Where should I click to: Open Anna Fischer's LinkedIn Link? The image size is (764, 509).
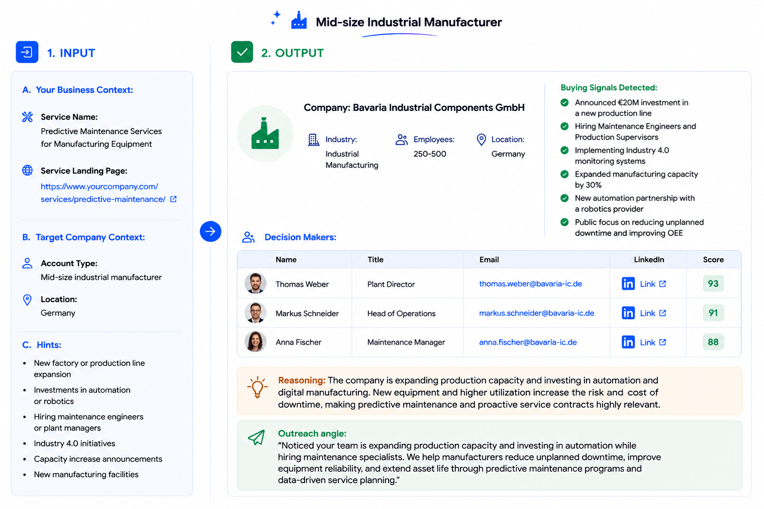coord(653,342)
